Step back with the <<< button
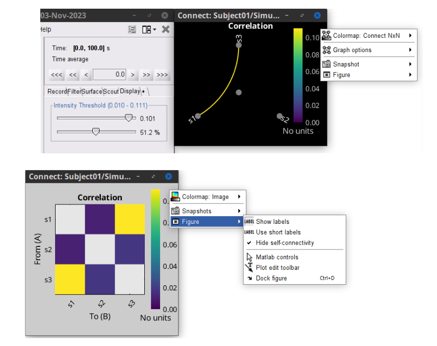Image resolution: width=437 pixels, height=346 pixels. click(x=57, y=75)
